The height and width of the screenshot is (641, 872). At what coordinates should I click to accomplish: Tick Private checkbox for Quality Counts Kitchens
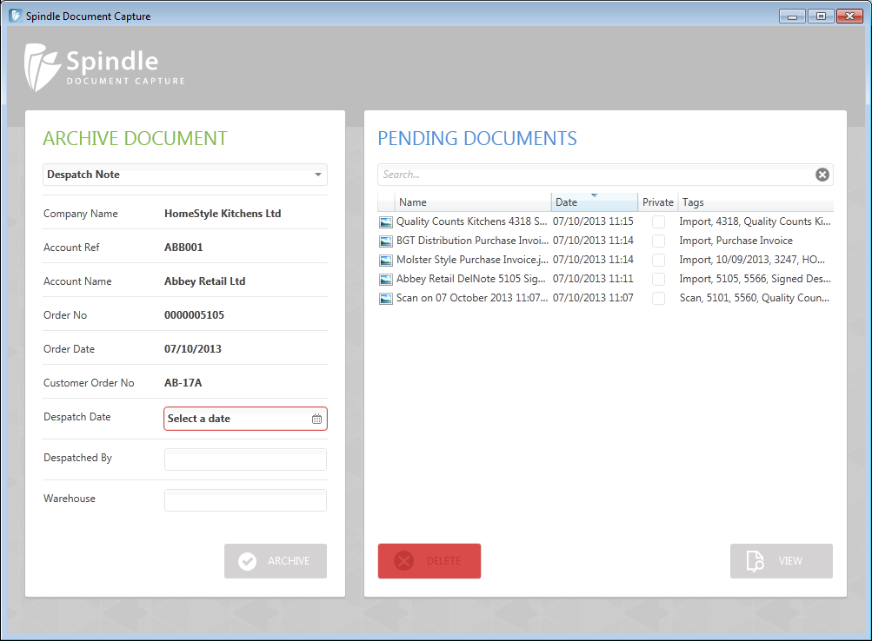(658, 222)
